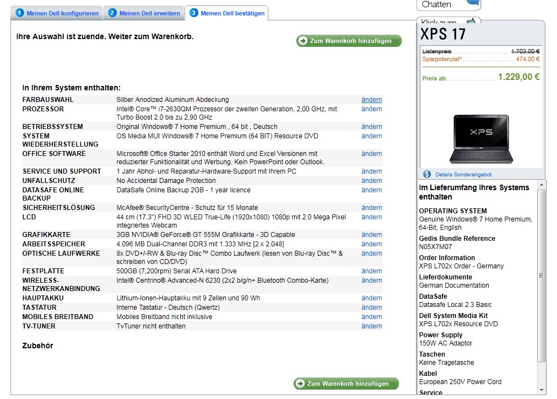Click arrow icon on top Warenkorb button

[x=302, y=41]
